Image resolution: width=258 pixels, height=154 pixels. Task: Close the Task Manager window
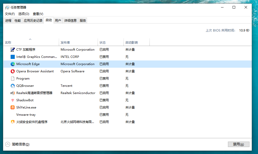point(246,7)
